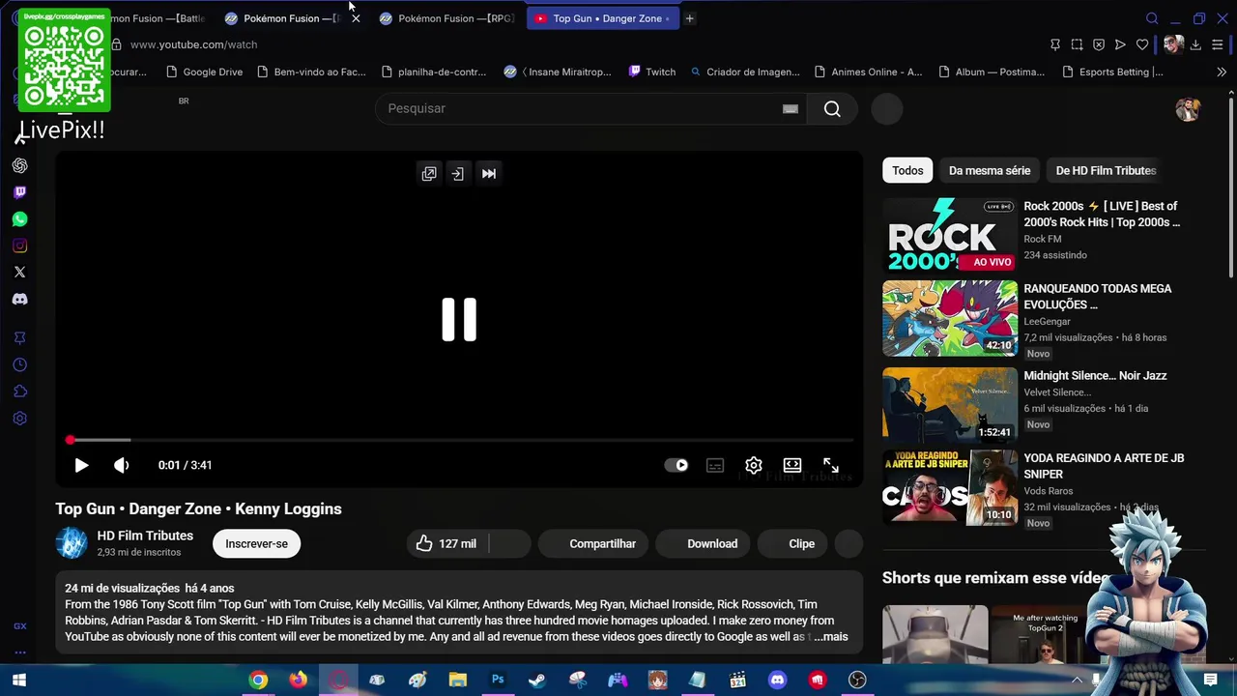Click the send/flow arrow icon in address bar
This screenshot has width=1237, height=696.
1120,44
